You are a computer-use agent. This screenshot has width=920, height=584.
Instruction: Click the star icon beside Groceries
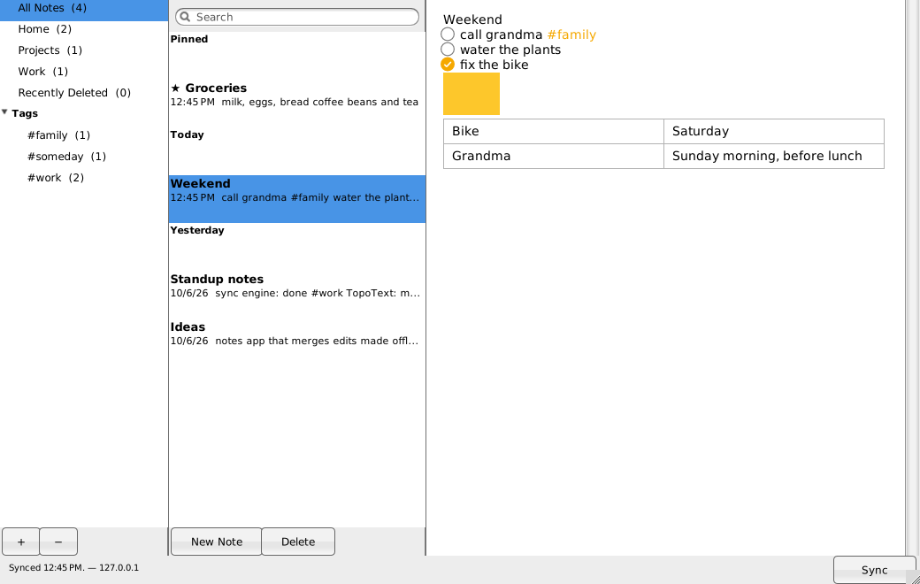(175, 88)
